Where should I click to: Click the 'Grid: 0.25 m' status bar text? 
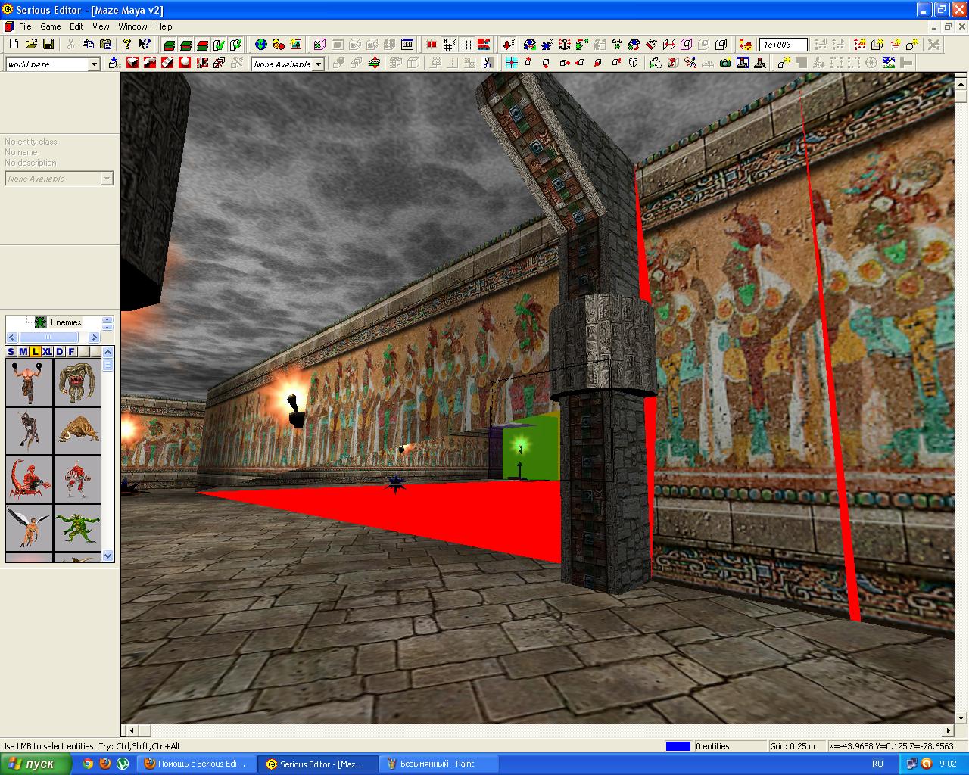pyautogui.click(x=793, y=746)
